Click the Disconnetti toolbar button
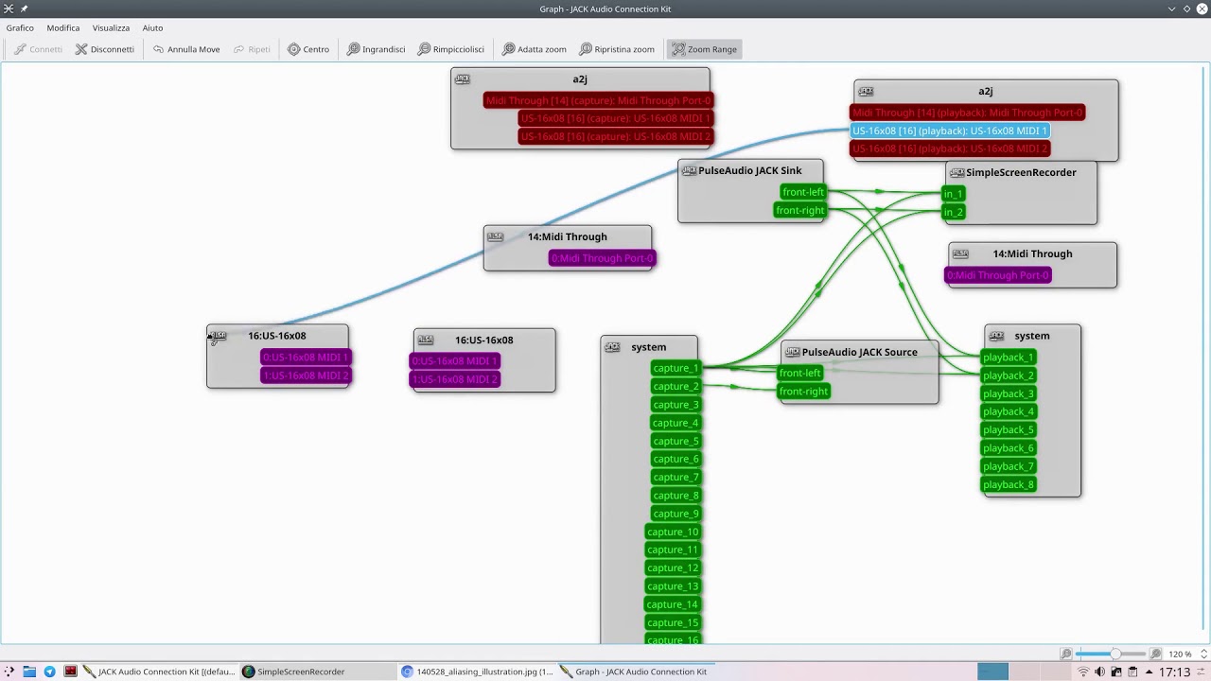The image size is (1211, 681). click(105, 49)
